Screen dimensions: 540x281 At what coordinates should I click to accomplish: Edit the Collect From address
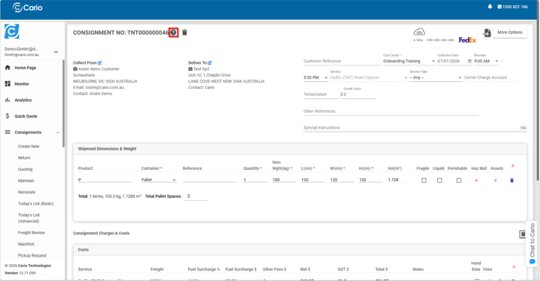(x=100, y=62)
